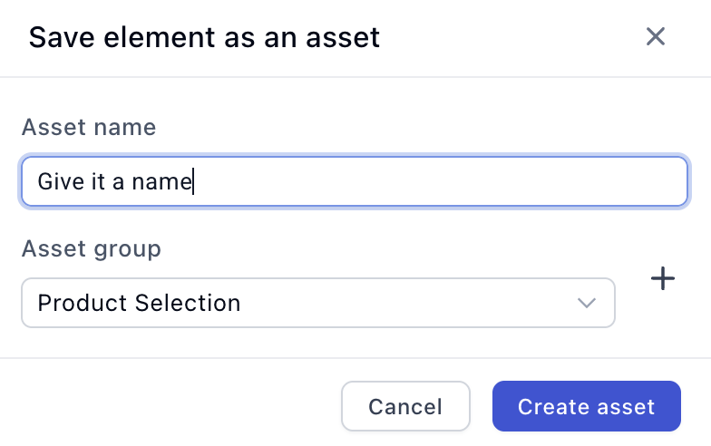Viewport: 711px width, 446px height.
Task: Click the 'Asset group' field label
Action: 91,248
